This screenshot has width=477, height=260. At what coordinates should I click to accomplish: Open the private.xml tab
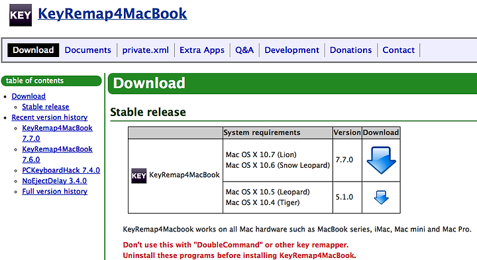click(145, 50)
